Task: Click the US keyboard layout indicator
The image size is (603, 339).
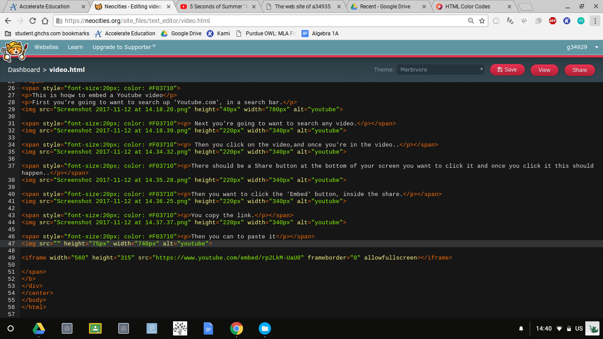Action: [x=579, y=328]
